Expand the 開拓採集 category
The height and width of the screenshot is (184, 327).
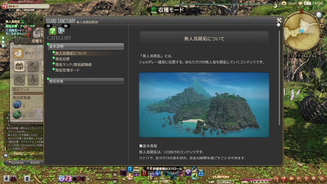tap(85, 81)
